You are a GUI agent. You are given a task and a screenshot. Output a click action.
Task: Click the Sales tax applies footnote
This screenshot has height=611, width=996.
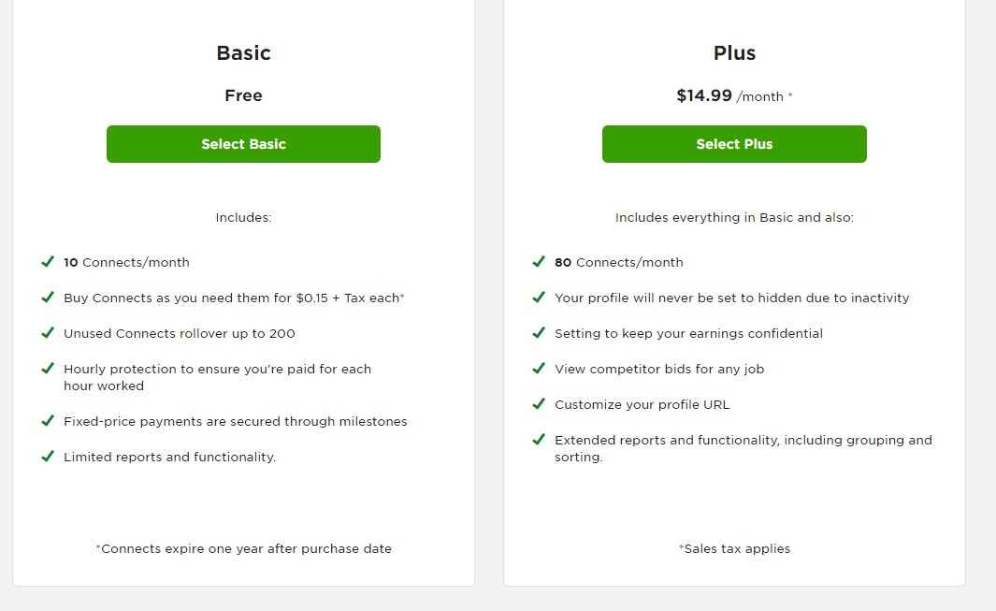734,549
